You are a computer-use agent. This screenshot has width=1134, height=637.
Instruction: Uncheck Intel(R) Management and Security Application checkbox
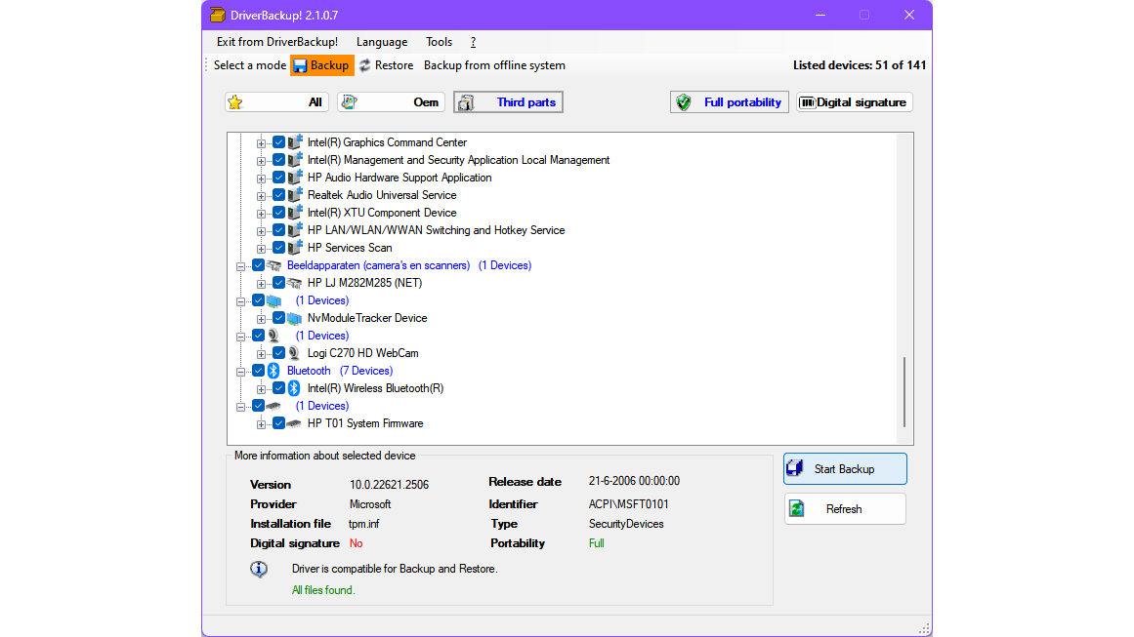(x=278, y=160)
